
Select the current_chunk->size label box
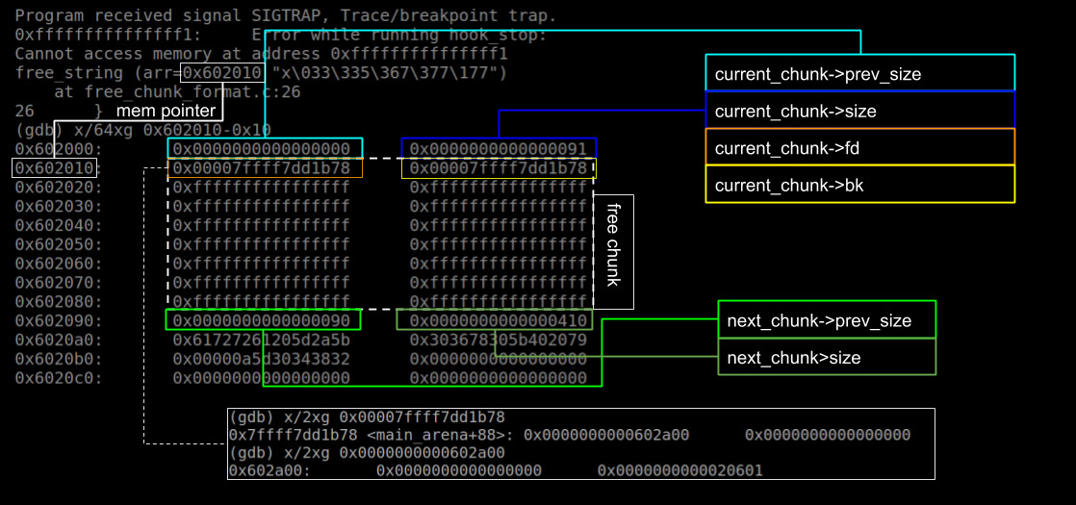[859, 111]
